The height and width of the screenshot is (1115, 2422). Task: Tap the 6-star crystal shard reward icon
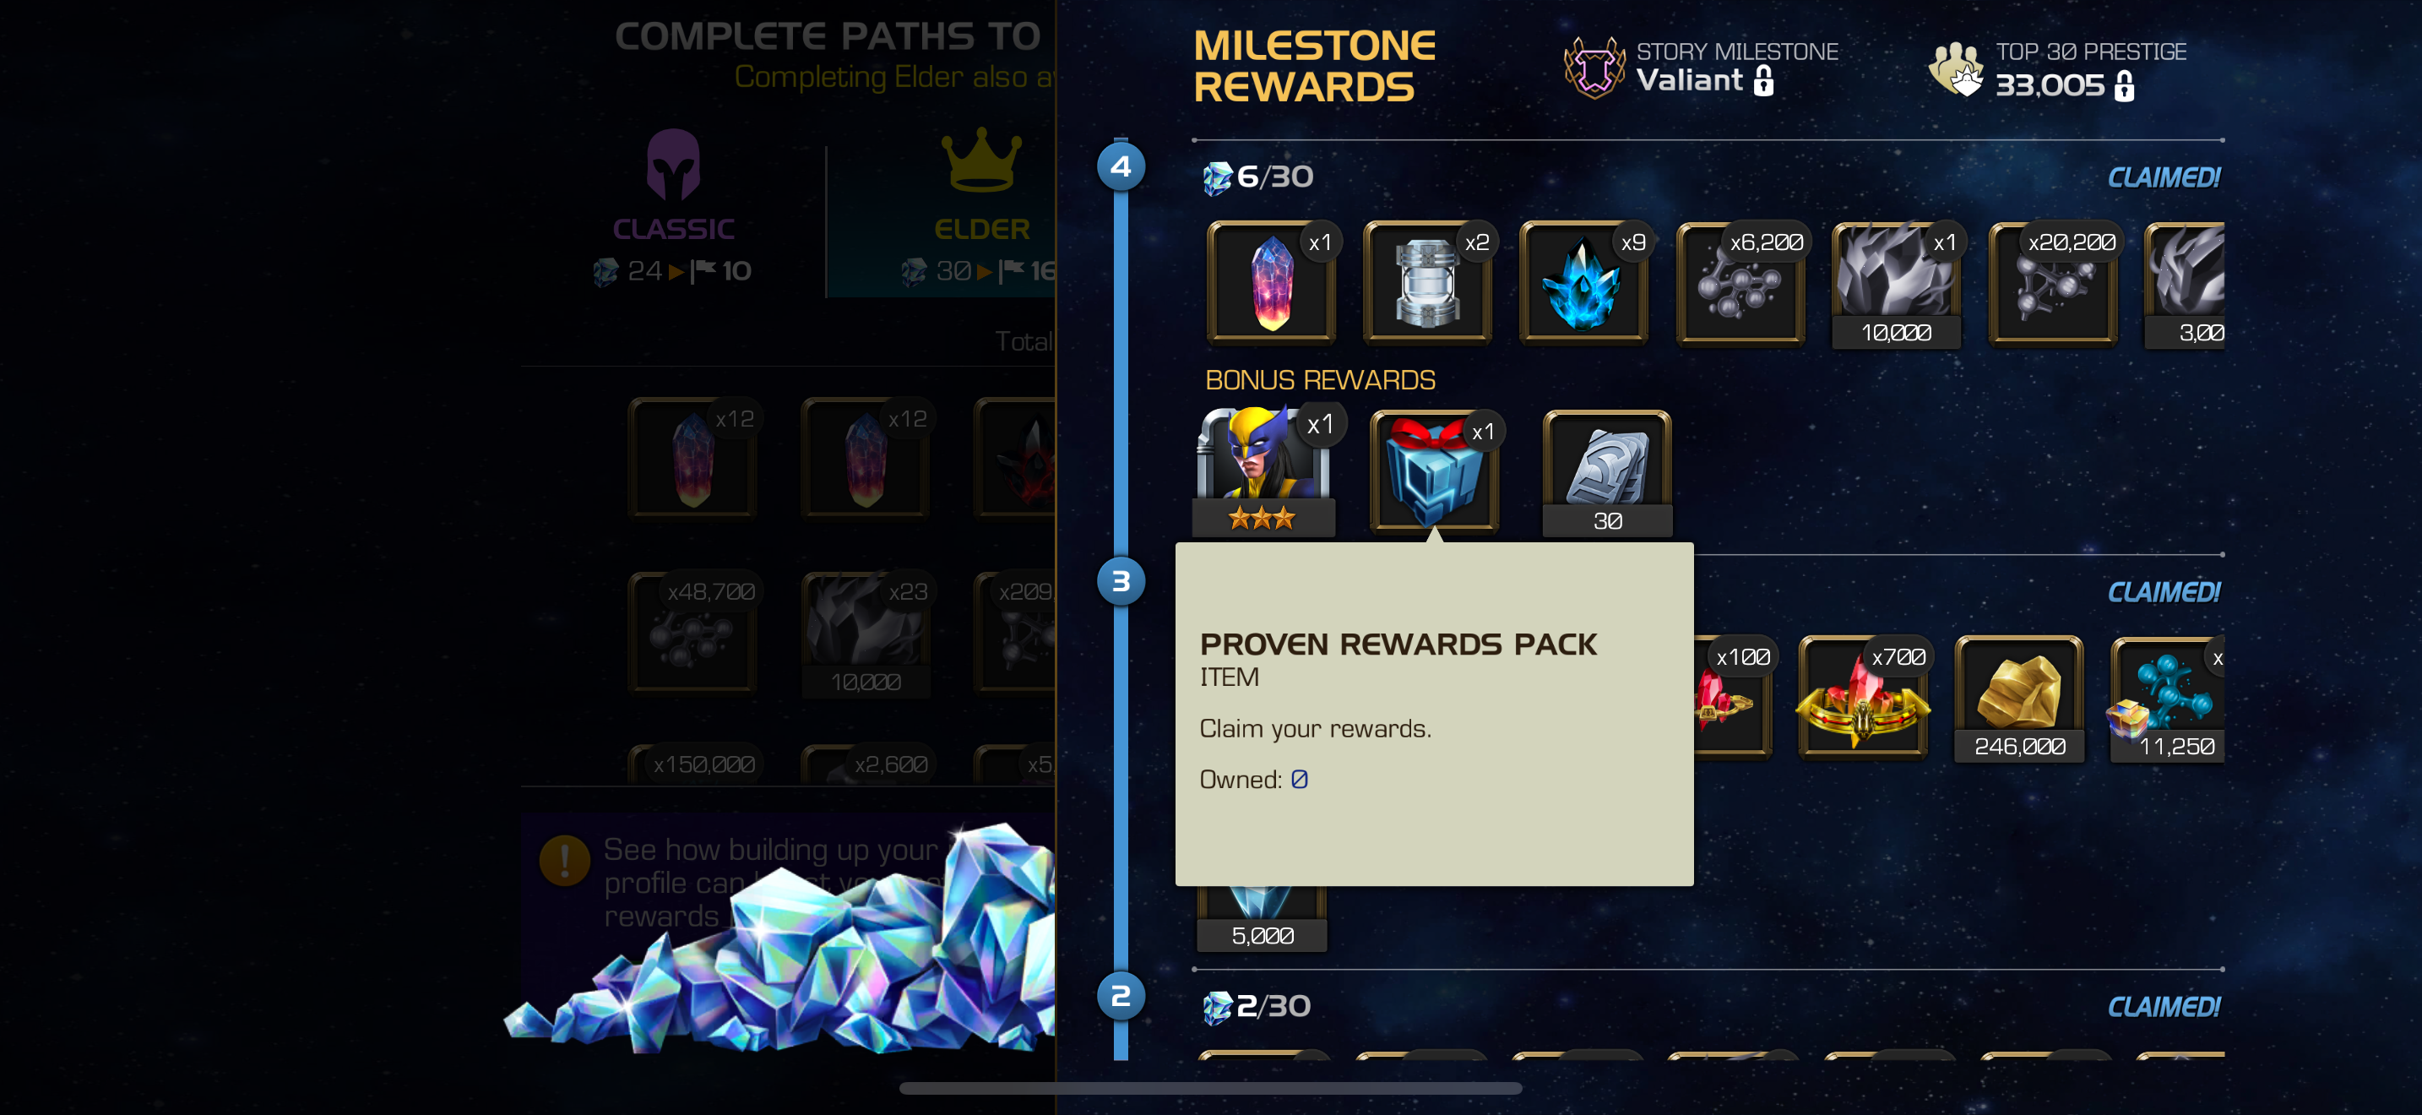(1270, 283)
